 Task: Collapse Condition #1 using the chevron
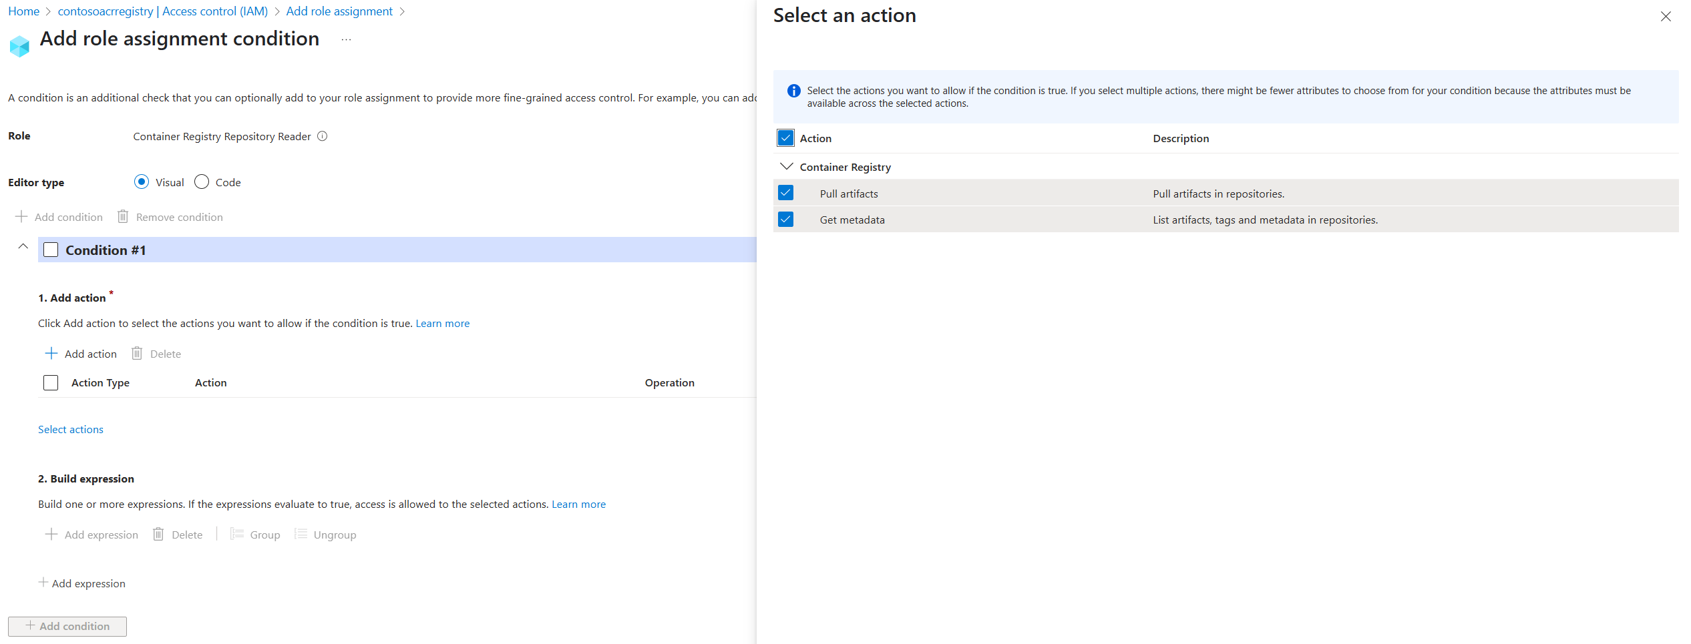click(x=23, y=246)
